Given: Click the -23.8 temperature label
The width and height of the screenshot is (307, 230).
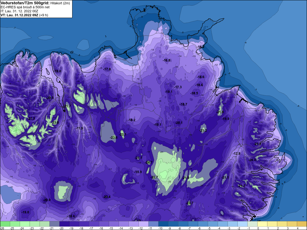Looking at the screenshot, I should [x=55, y=123].
